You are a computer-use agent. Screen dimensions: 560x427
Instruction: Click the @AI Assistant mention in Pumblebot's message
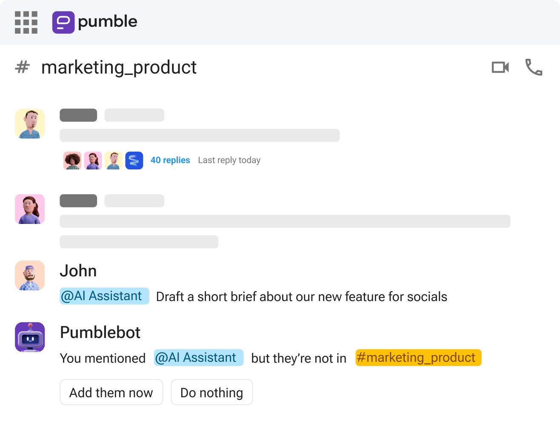[x=198, y=358]
